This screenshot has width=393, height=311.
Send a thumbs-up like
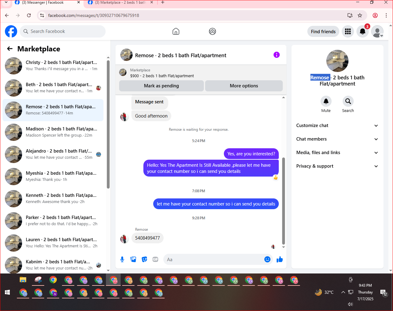[x=280, y=259]
